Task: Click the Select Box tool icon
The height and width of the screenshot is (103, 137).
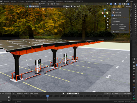Action: click(x=113, y=12)
